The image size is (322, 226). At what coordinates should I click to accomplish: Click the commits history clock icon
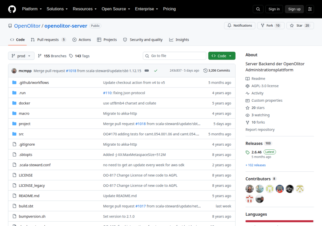click(205, 71)
